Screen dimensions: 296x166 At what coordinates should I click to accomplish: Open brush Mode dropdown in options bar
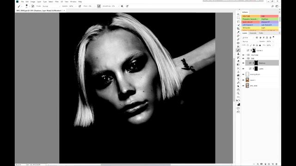click(51, 6)
